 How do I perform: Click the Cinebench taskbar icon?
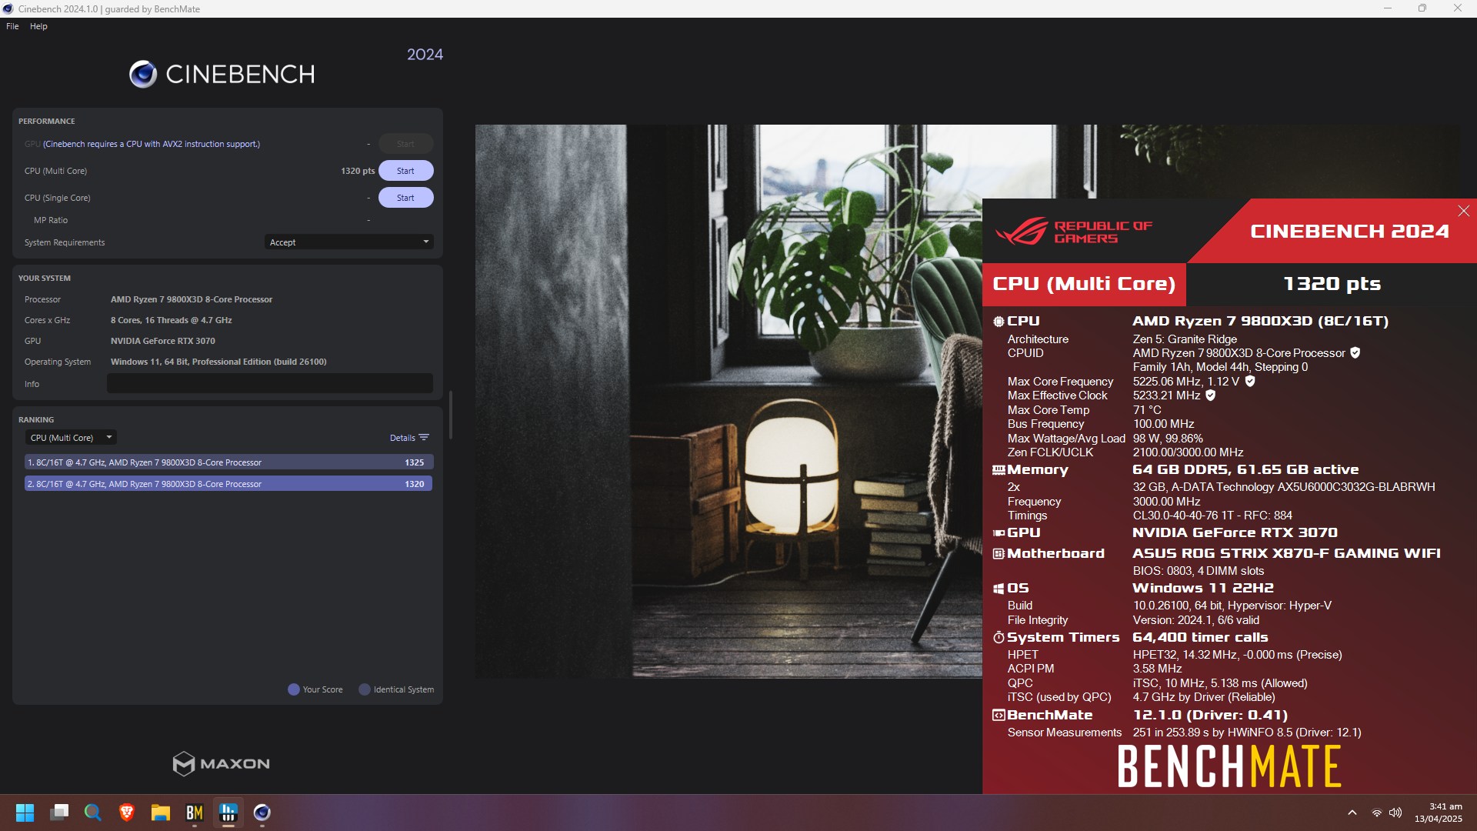(x=262, y=813)
